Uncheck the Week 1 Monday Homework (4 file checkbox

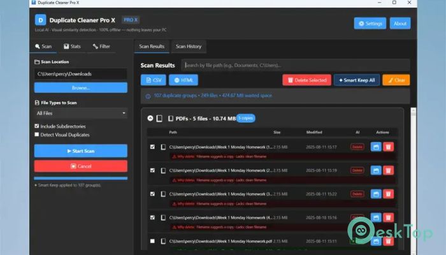click(x=152, y=218)
